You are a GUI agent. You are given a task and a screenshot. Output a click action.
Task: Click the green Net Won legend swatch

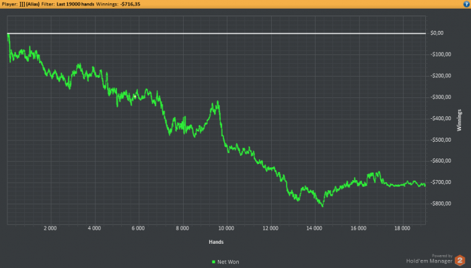click(x=213, y=262)
